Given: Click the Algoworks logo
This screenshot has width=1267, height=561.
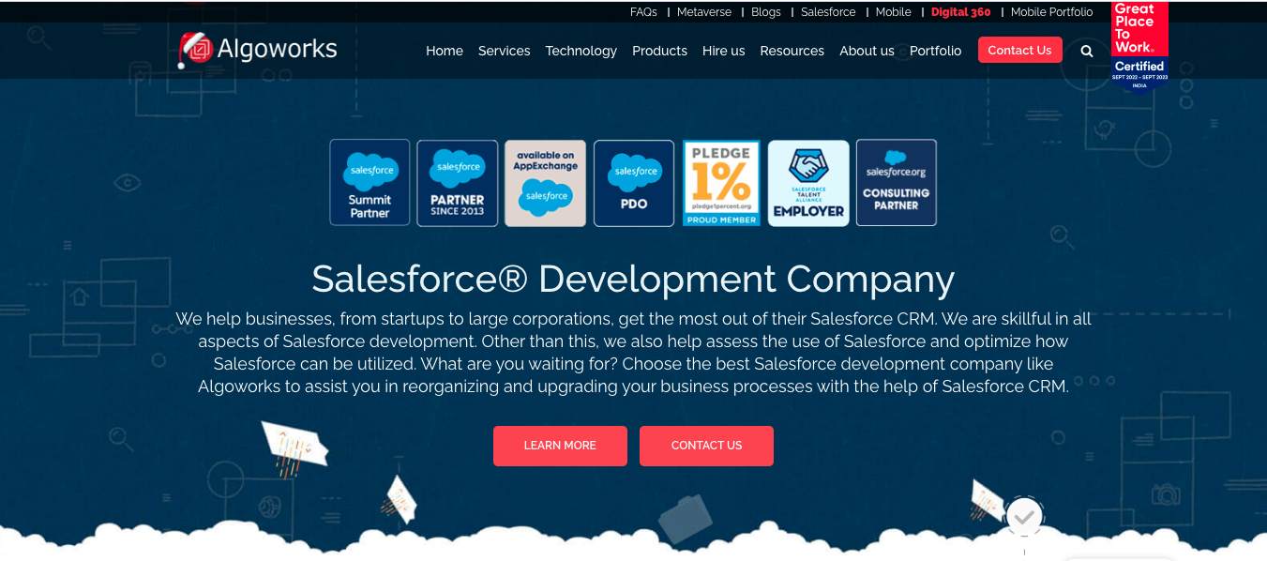Looking at the screenshot, I should [258, 50].
